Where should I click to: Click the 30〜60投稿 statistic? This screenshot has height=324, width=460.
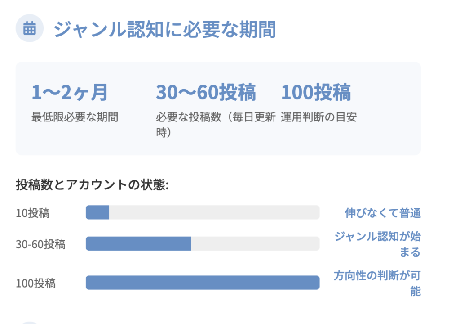click(206, 93)
